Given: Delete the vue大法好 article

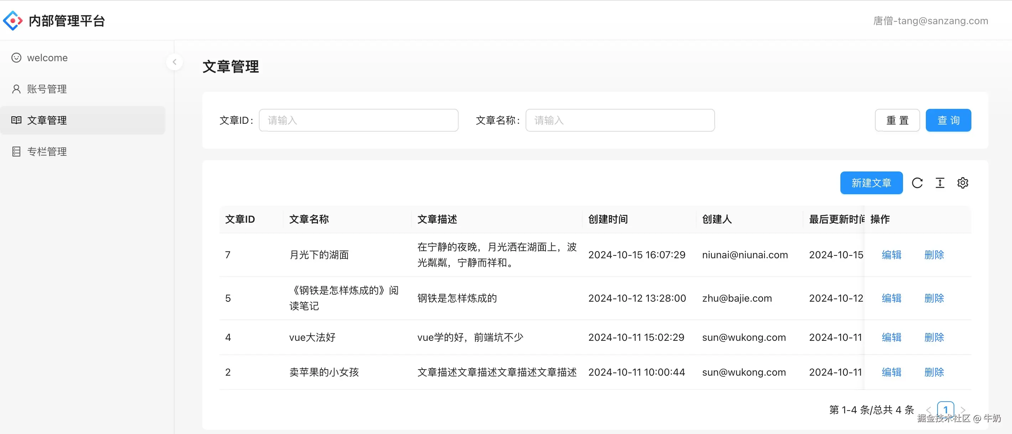Looking at the screenshot, I should [x=934, y=337].
